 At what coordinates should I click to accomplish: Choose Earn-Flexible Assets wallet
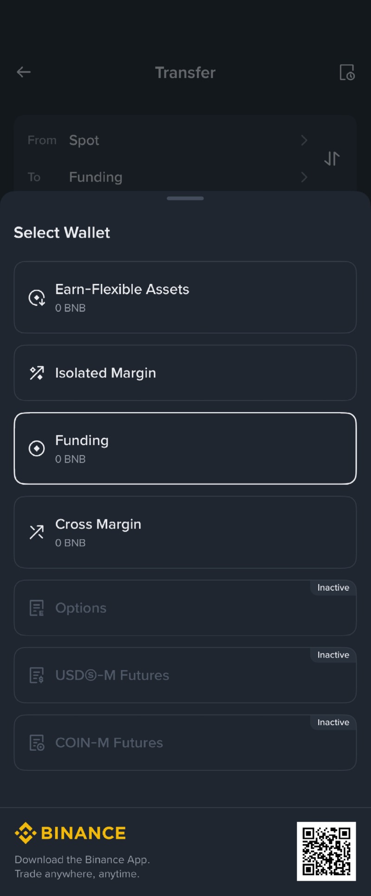[185, 297]
